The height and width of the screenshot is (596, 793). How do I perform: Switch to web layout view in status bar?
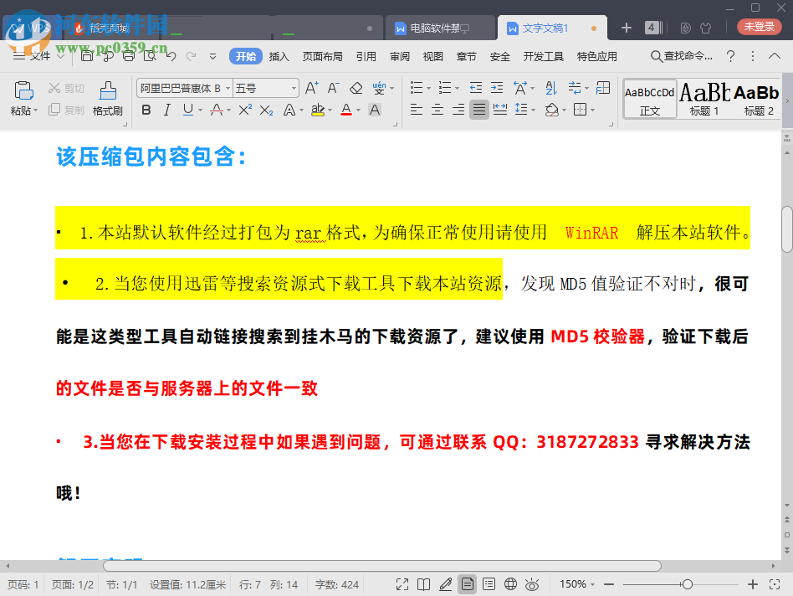[510, 584]
